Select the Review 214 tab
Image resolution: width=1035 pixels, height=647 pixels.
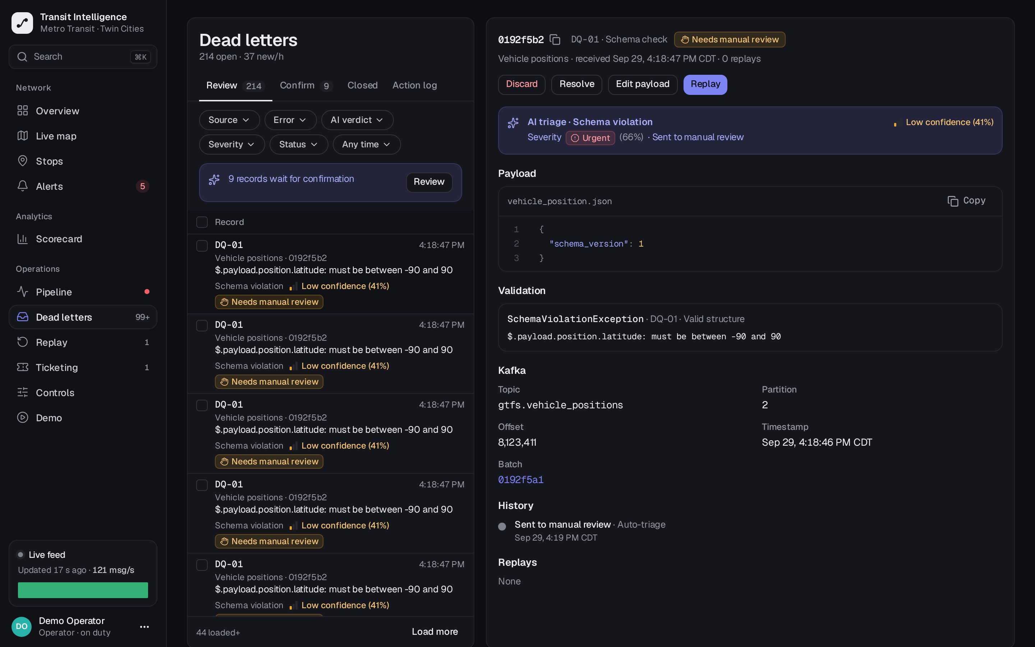235,86
